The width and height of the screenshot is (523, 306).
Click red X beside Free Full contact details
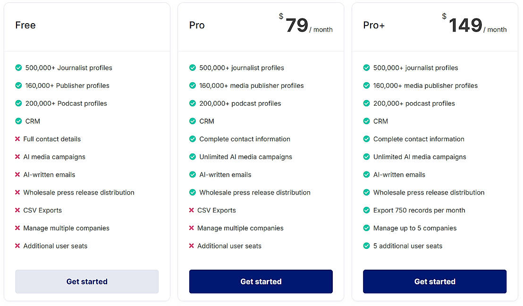(x=17, y=139)
